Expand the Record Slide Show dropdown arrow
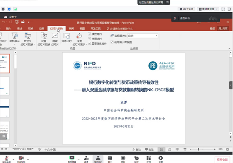The height and width of the screenshot is (163, 233). (x=86, y=44)
